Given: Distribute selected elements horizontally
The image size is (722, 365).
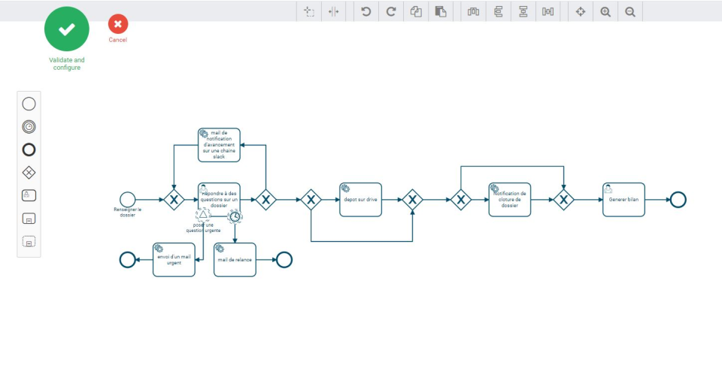Looking at the screenshot, I should (548, 11).
